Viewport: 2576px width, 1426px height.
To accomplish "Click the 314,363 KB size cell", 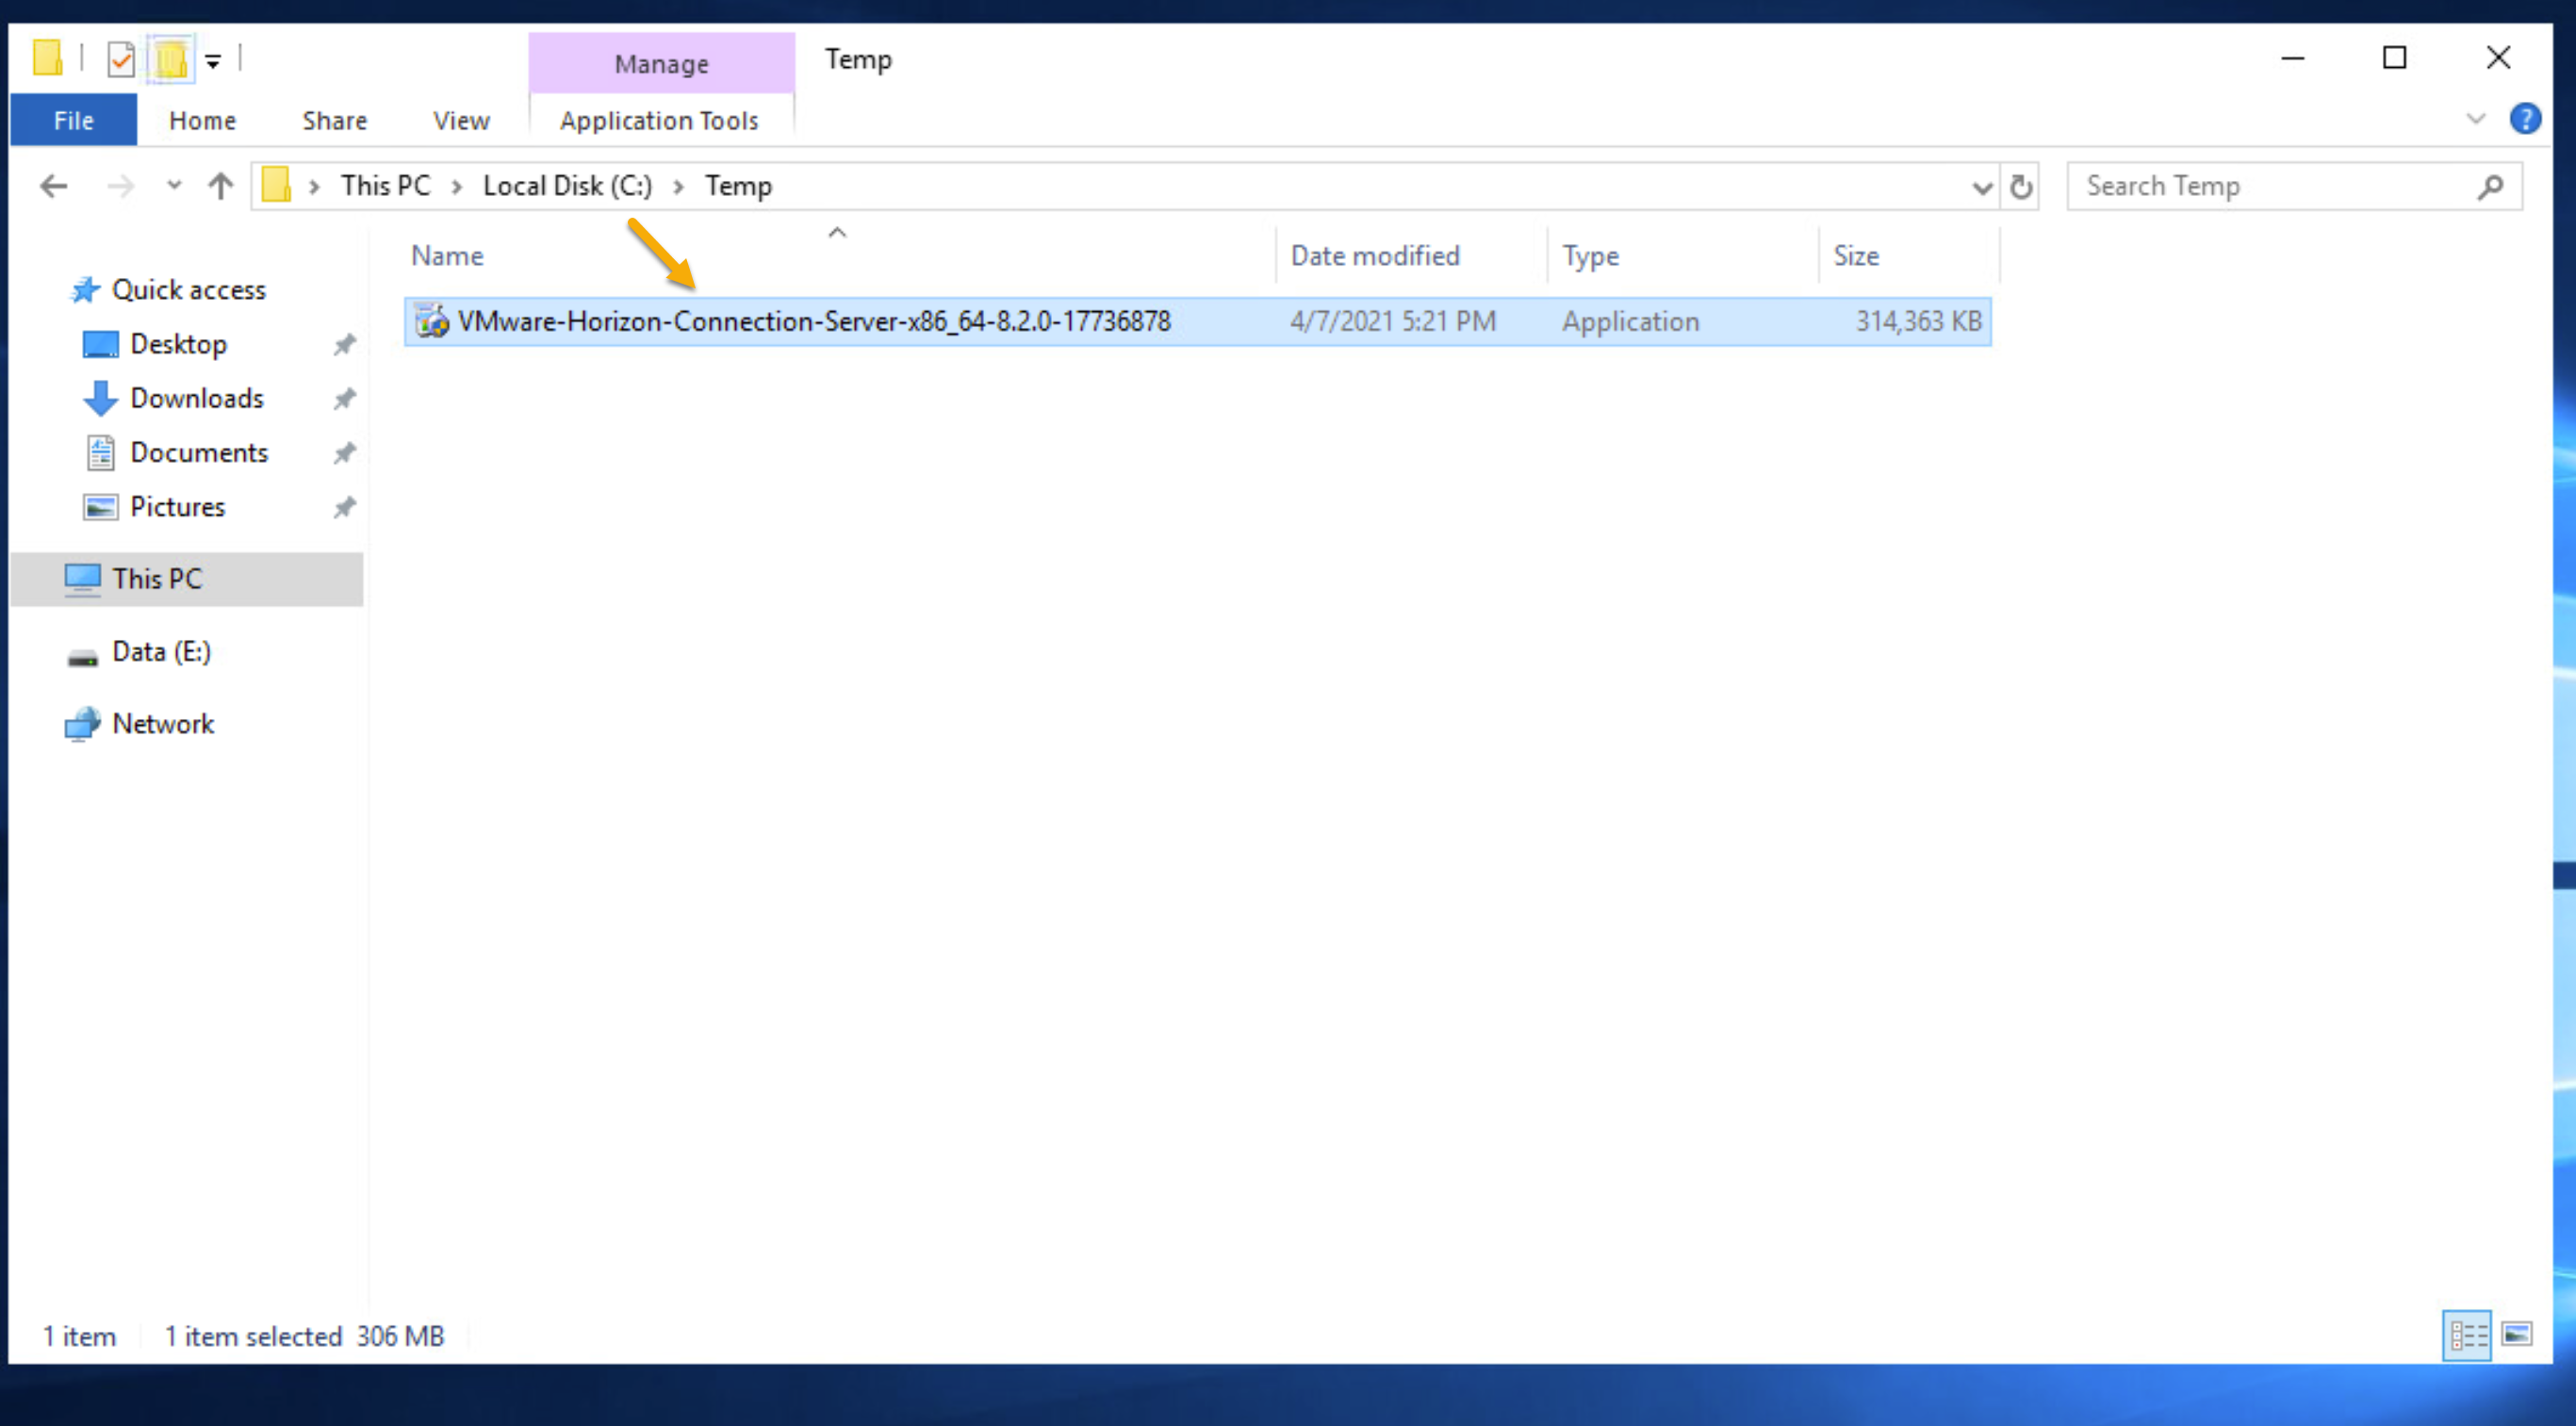I will click(1918, 321).
